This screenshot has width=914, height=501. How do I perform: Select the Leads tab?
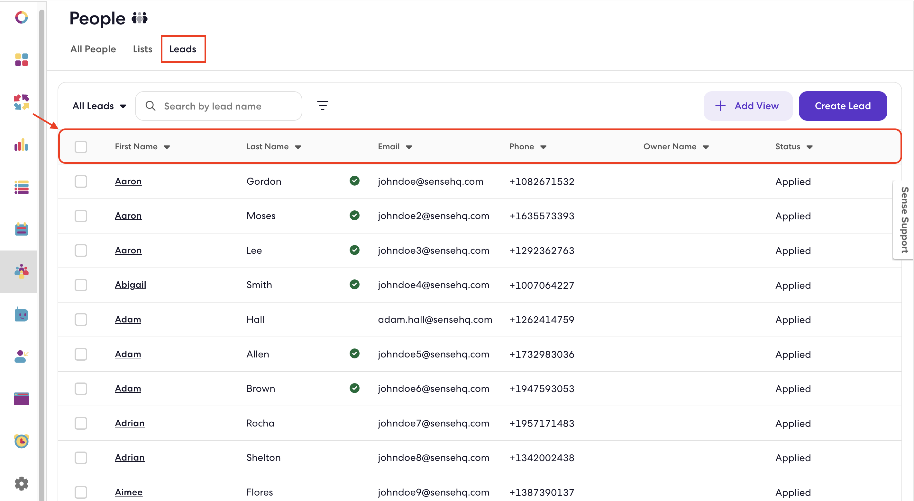pos(182,49)
